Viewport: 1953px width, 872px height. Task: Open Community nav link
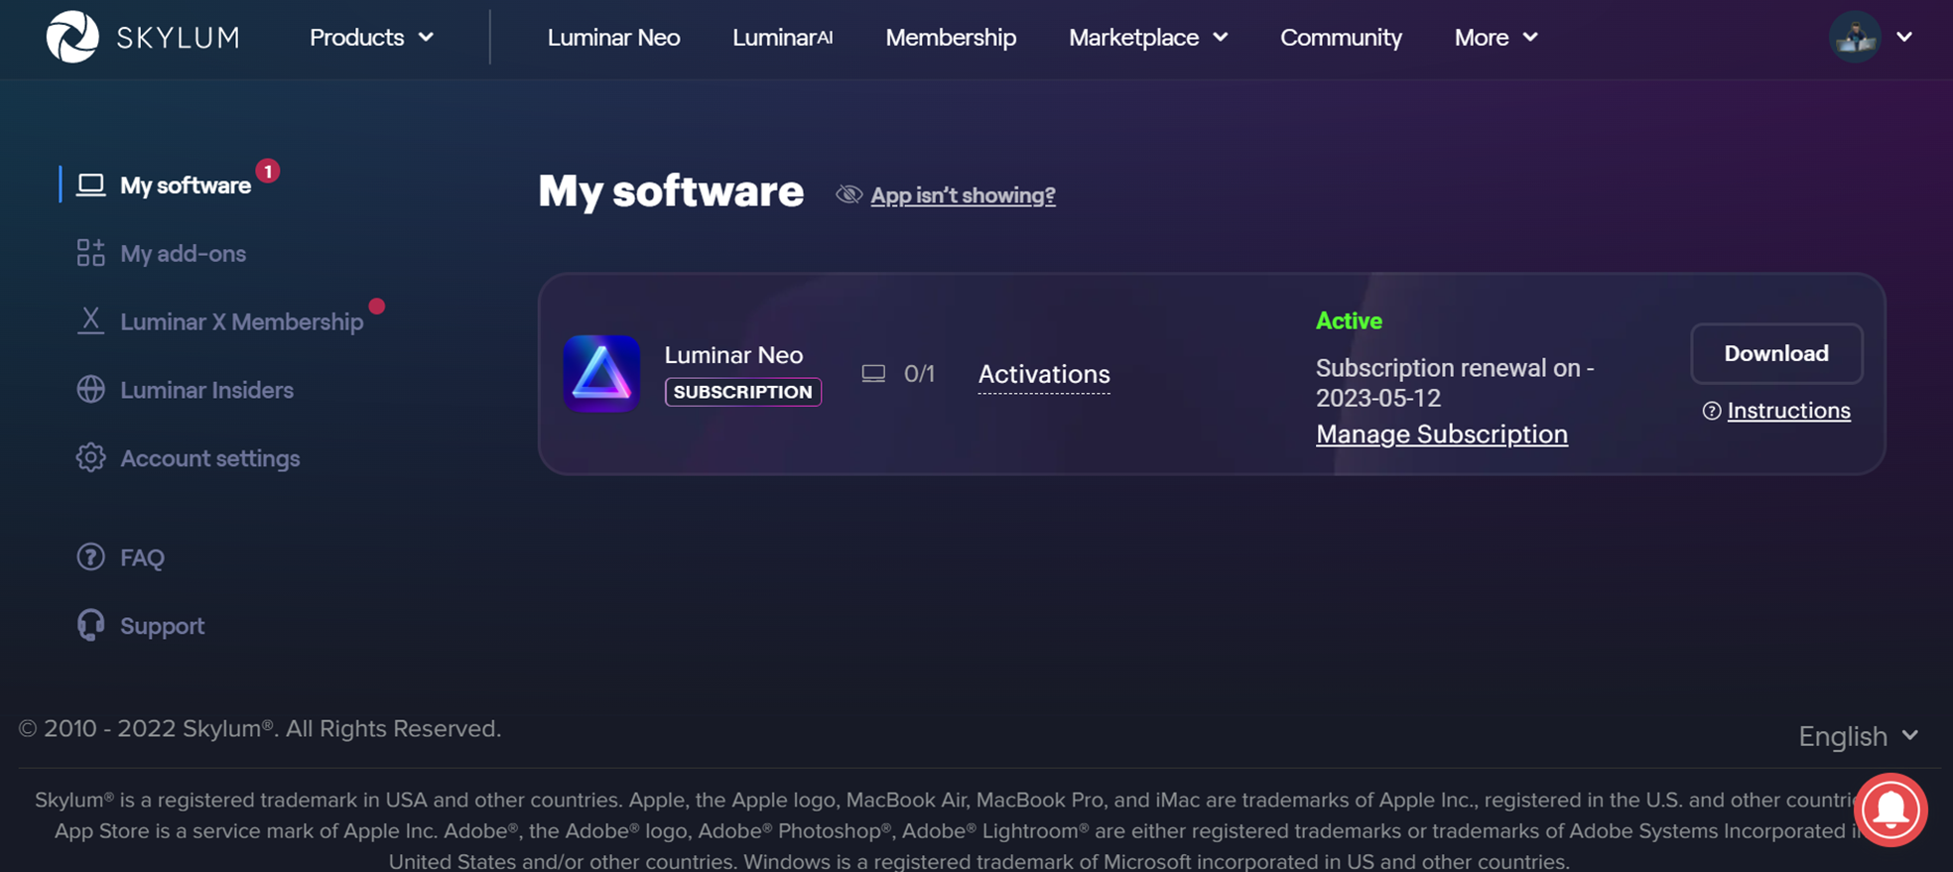tap(1341, 38)
